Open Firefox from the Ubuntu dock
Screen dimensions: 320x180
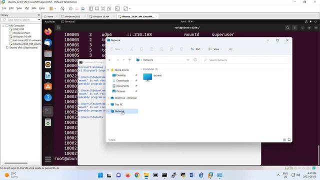48,31
